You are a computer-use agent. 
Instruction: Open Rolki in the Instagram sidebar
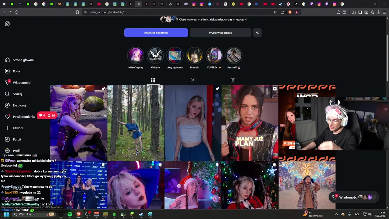[x=12, y=71]
